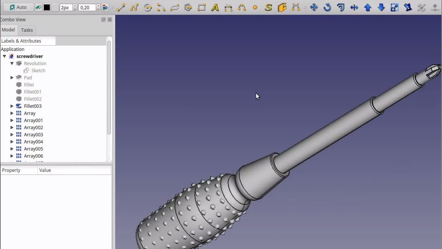Select the Rectangle drawing tool

[202, 7]
